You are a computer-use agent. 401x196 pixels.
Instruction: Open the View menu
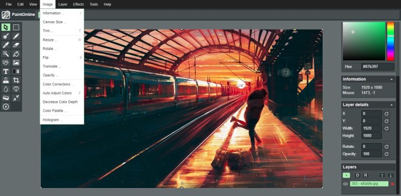(x=33, y=4)
